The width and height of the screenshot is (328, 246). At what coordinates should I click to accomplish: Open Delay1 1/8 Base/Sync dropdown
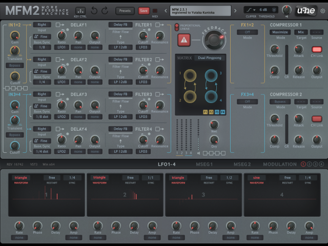click(x=42, y=47)
